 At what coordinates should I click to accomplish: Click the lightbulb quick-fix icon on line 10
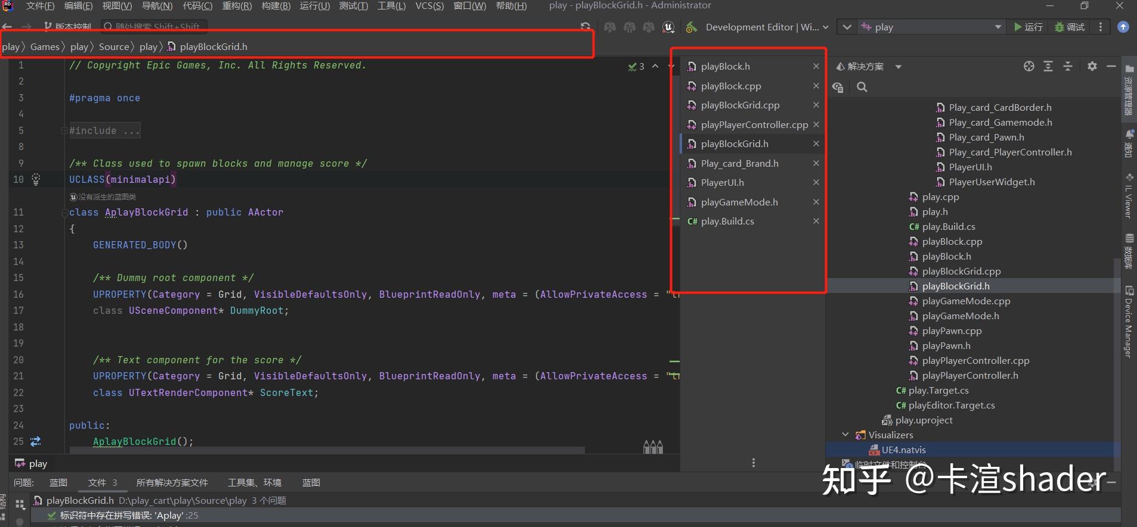pos(36,179)
